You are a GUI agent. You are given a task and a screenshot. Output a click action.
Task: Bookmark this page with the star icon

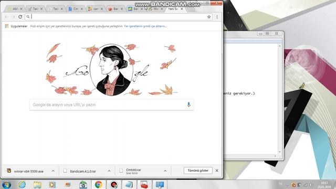209,17
